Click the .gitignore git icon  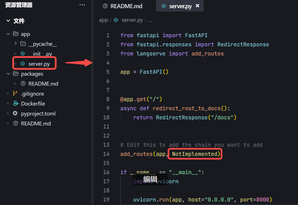[x=15, y=94]
